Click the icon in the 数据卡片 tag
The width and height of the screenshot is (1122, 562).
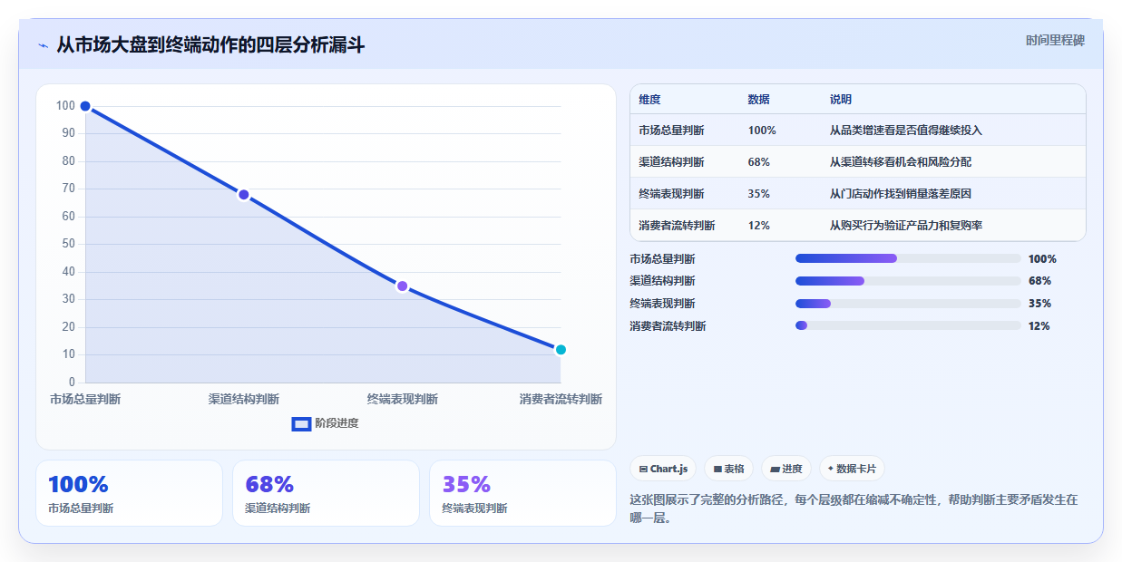tap(830, 469)
